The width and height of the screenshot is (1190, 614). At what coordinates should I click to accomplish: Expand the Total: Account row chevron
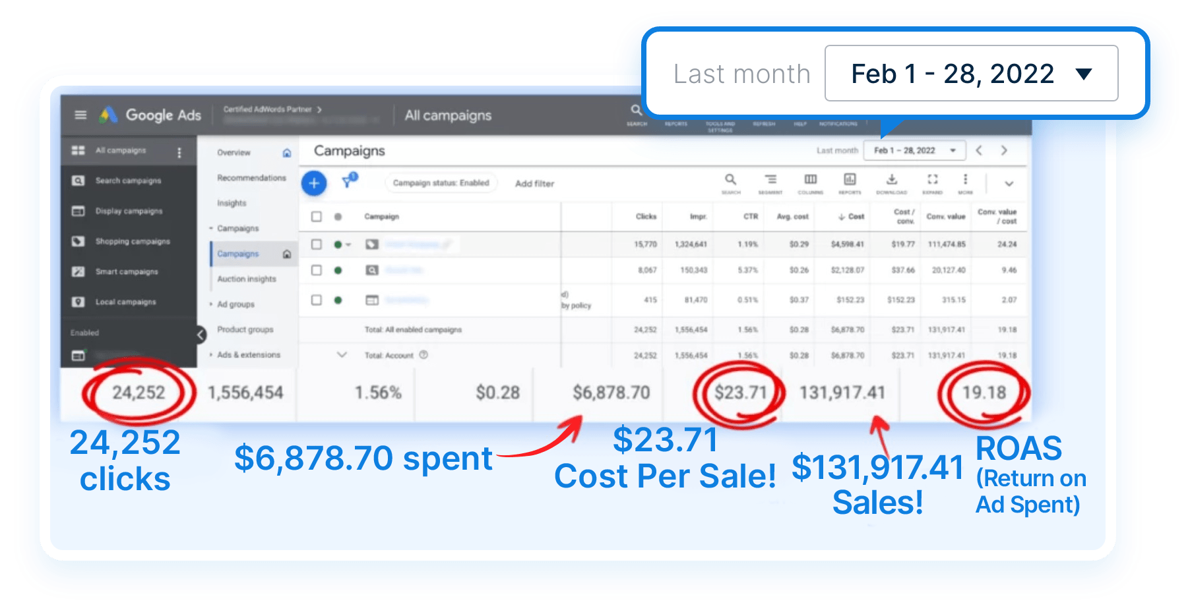click(x=342, y=354)
